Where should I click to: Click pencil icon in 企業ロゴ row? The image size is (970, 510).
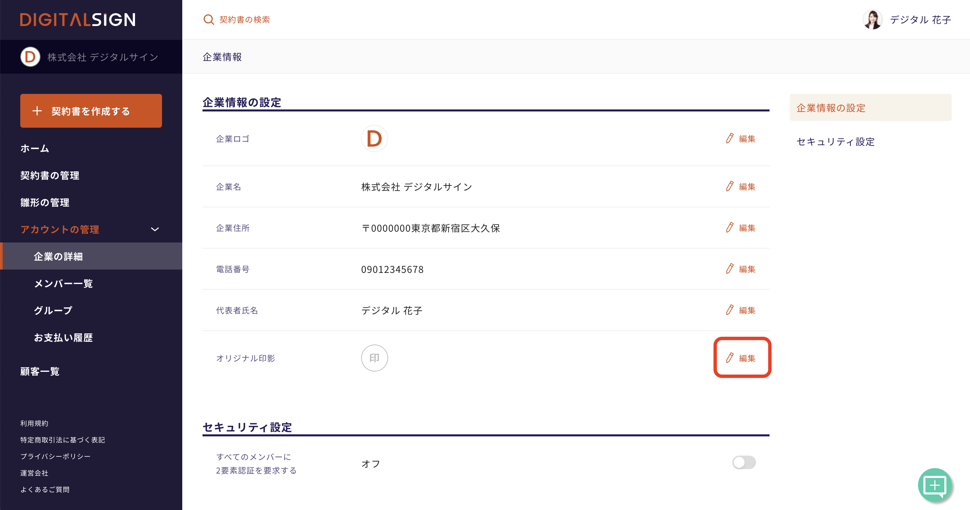pos(730,138)
